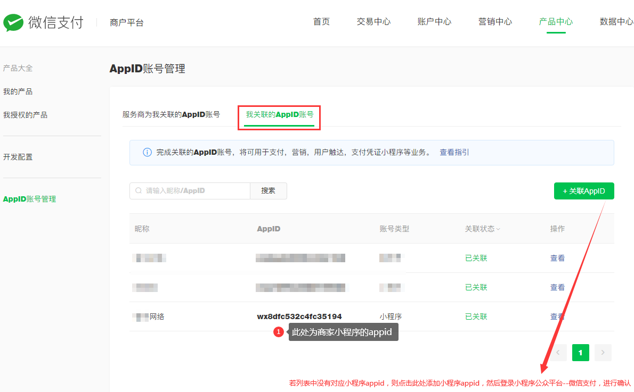
Task: Click the 商户平台 header label
Action: click(x=127, y=23)
